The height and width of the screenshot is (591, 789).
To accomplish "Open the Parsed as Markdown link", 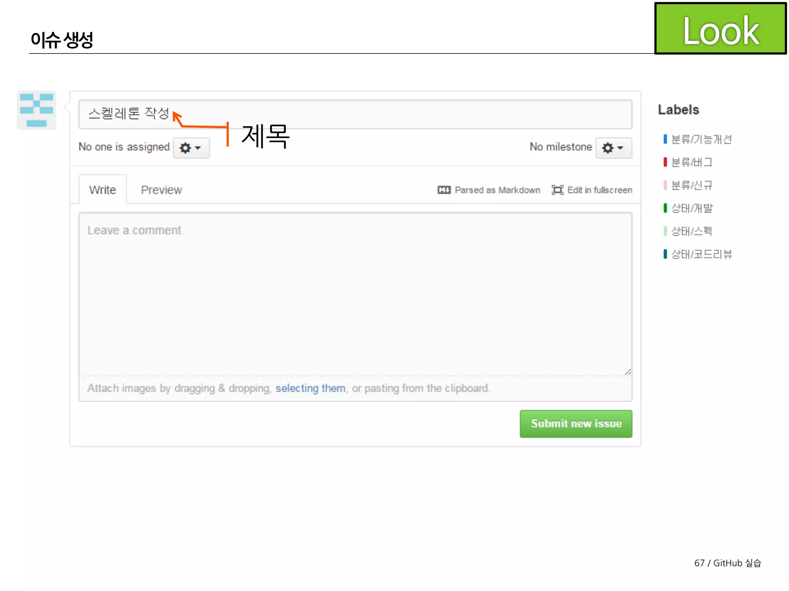I will tap(497, 190).
